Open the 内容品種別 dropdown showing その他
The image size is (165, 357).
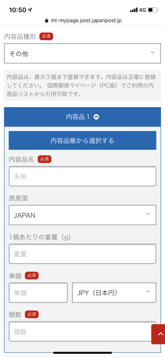(x=82, y=53)
